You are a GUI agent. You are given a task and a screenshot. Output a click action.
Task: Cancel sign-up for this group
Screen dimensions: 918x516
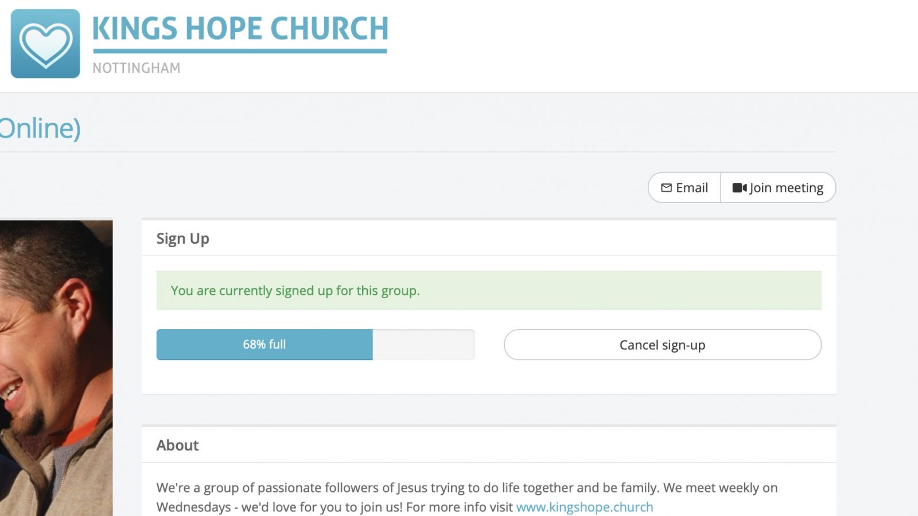[x=663, y=345]
